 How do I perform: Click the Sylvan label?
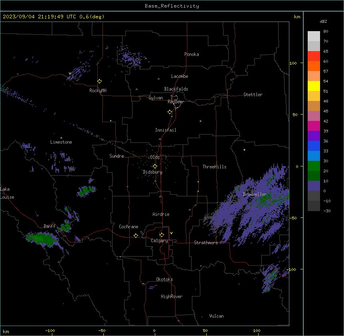pyautogui.click(x=156, y=98)
